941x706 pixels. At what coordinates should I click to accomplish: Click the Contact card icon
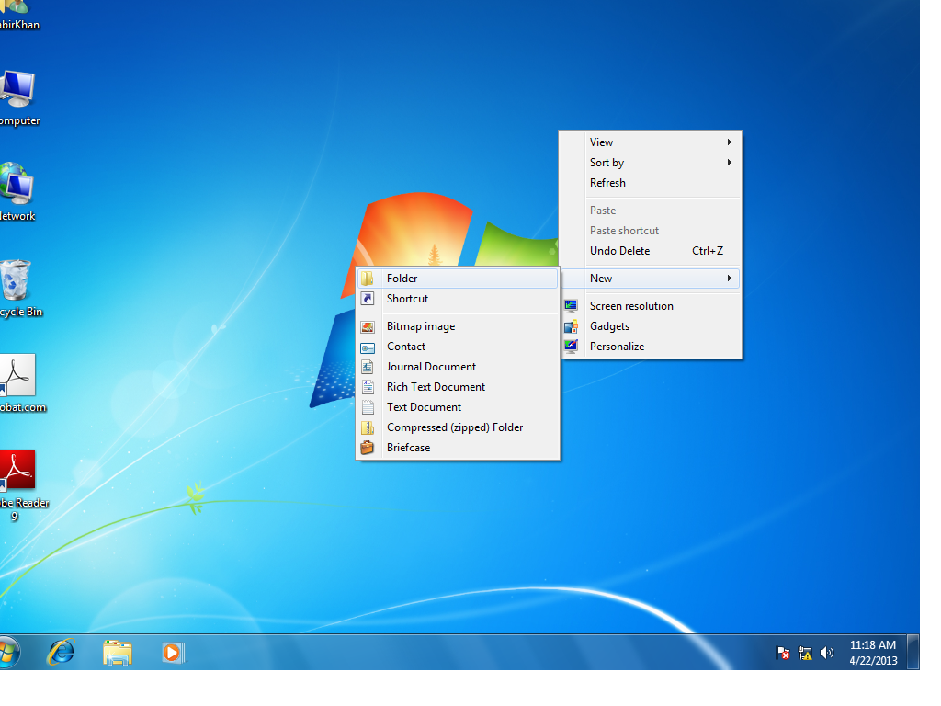[x=368, y=347]
